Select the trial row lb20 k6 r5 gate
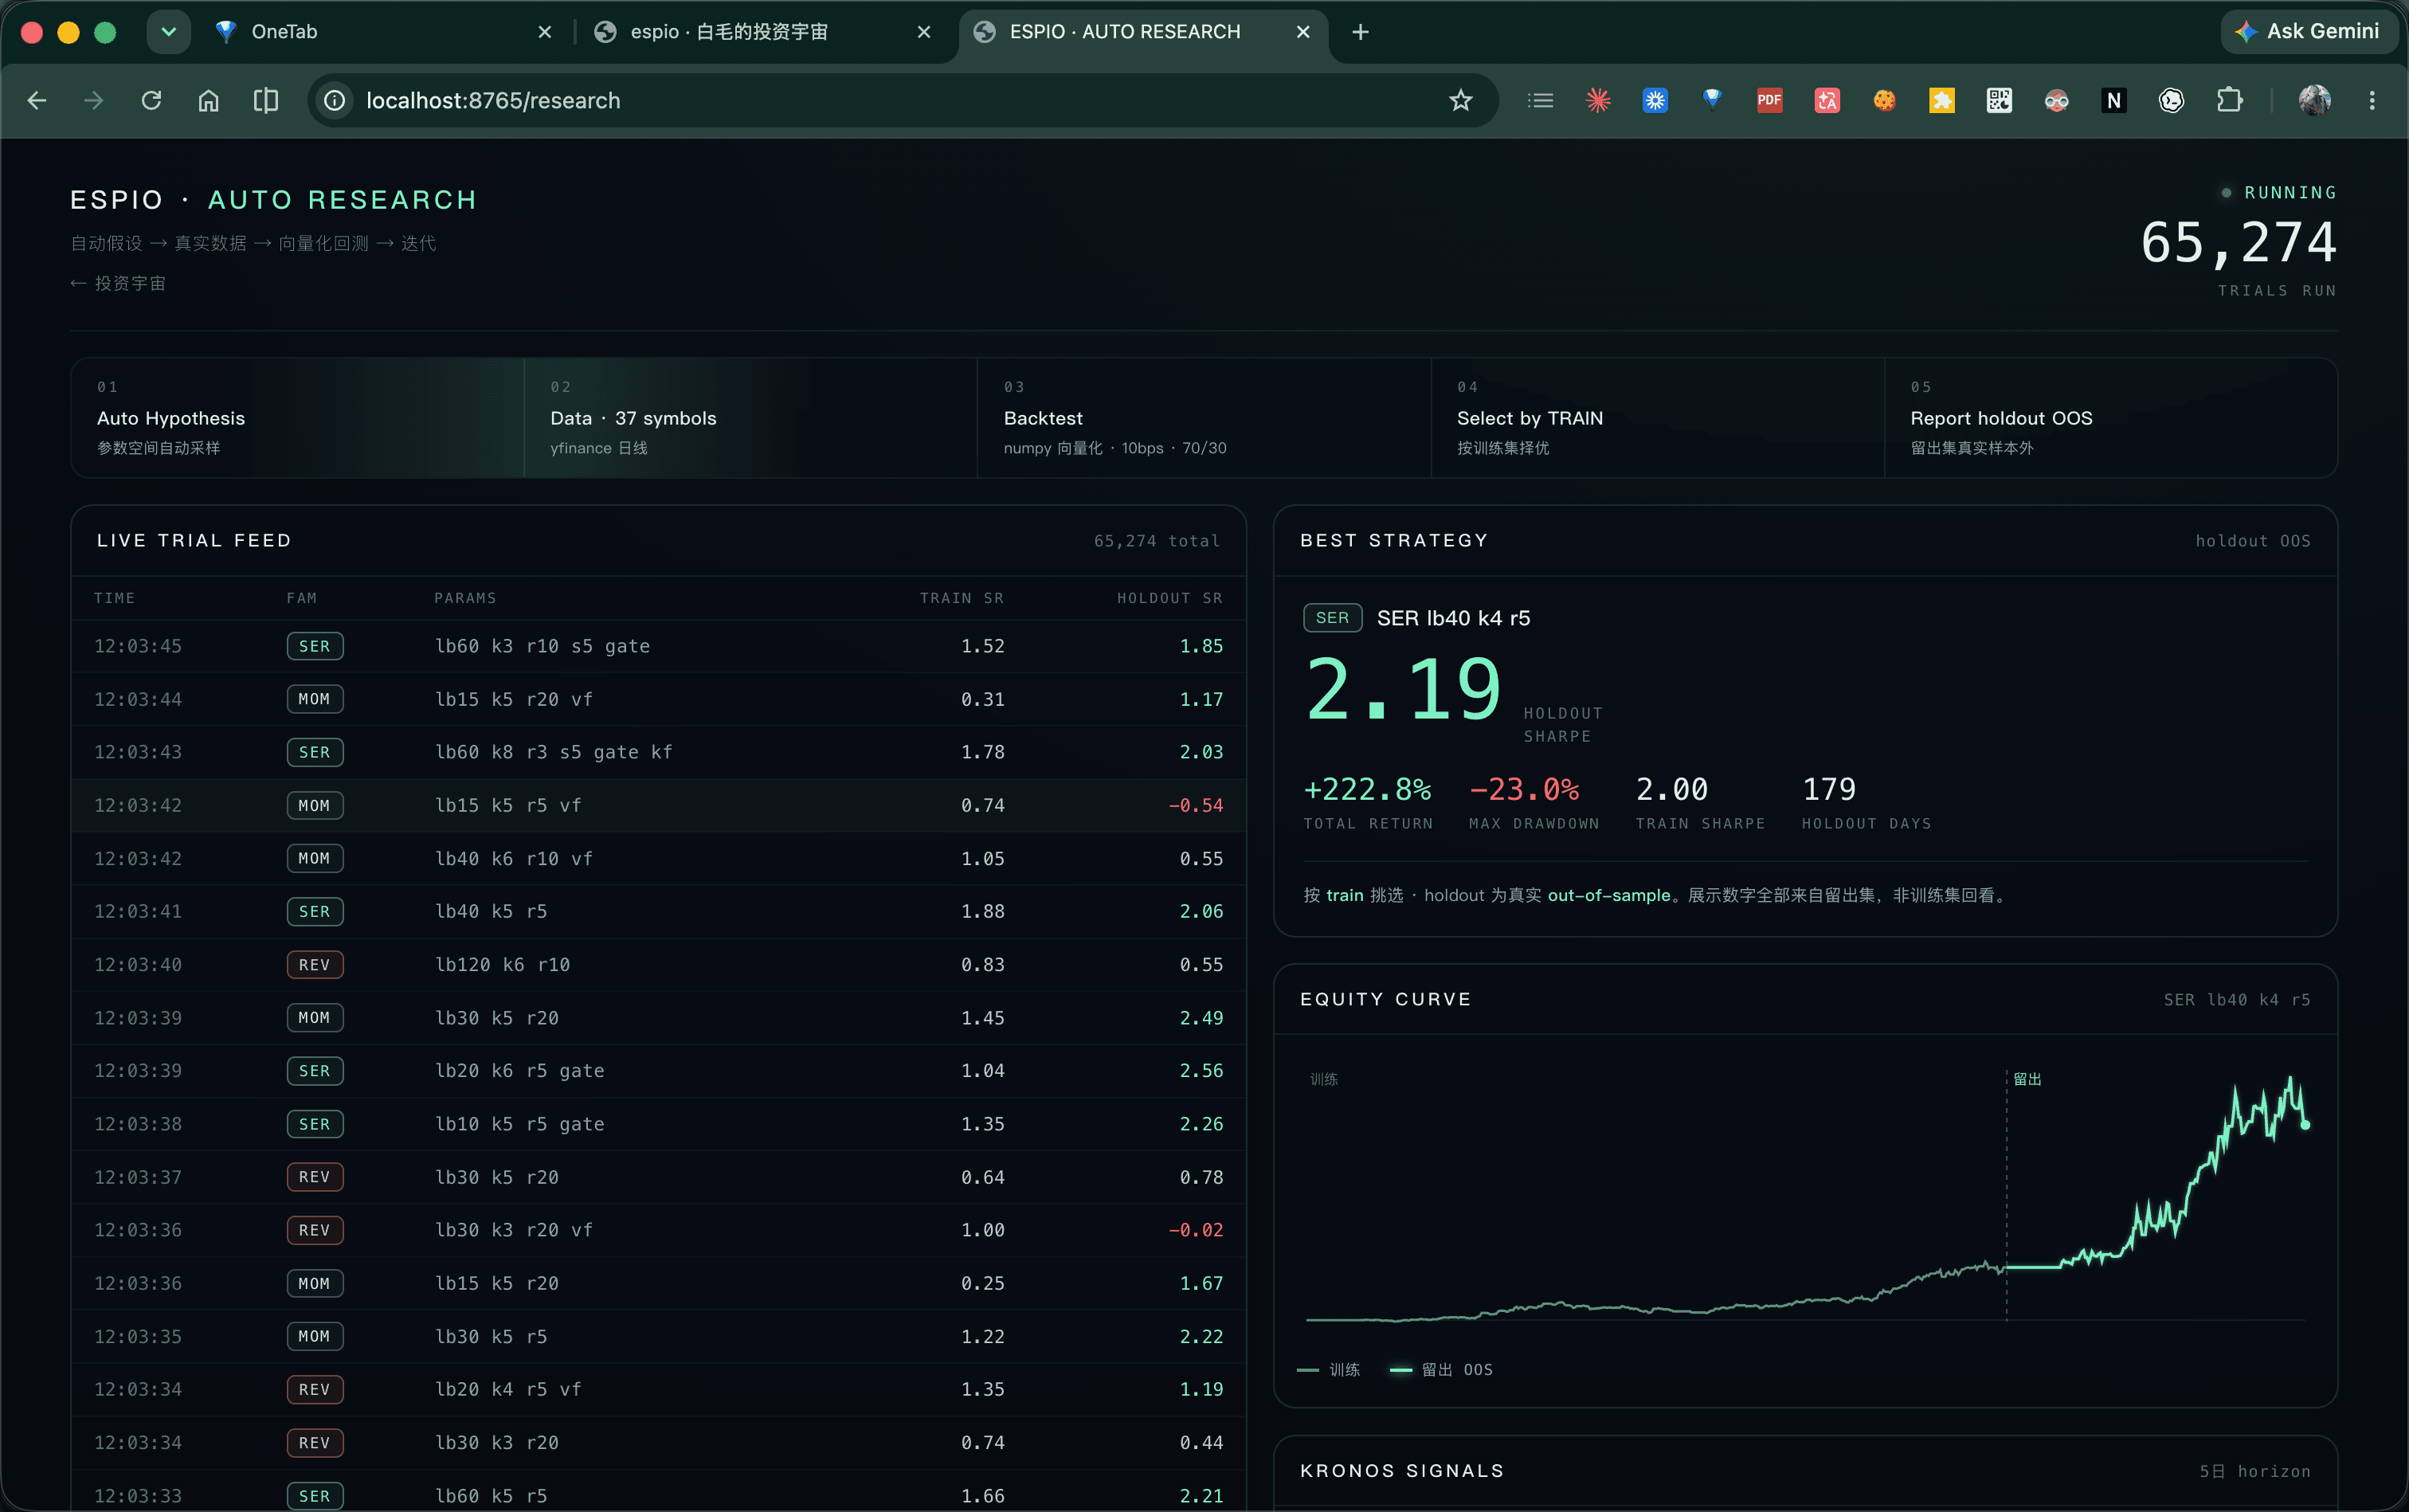This screenshot has width=2409, height=1512. pyautogui.click(x=658, y=1071)
